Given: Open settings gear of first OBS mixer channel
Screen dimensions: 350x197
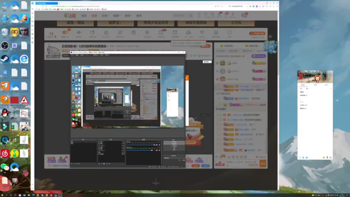Looking at the screenshot, I should pos(160,145).
